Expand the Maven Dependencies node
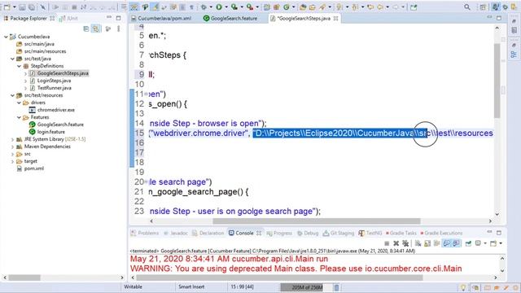521x293 pixels. coord(13,146)
